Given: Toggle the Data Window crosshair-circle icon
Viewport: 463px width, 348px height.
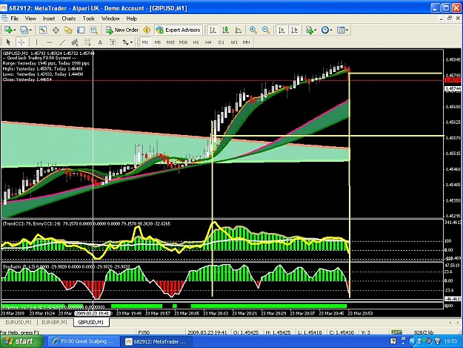Looking at the screenshot, I should point(56,30).
